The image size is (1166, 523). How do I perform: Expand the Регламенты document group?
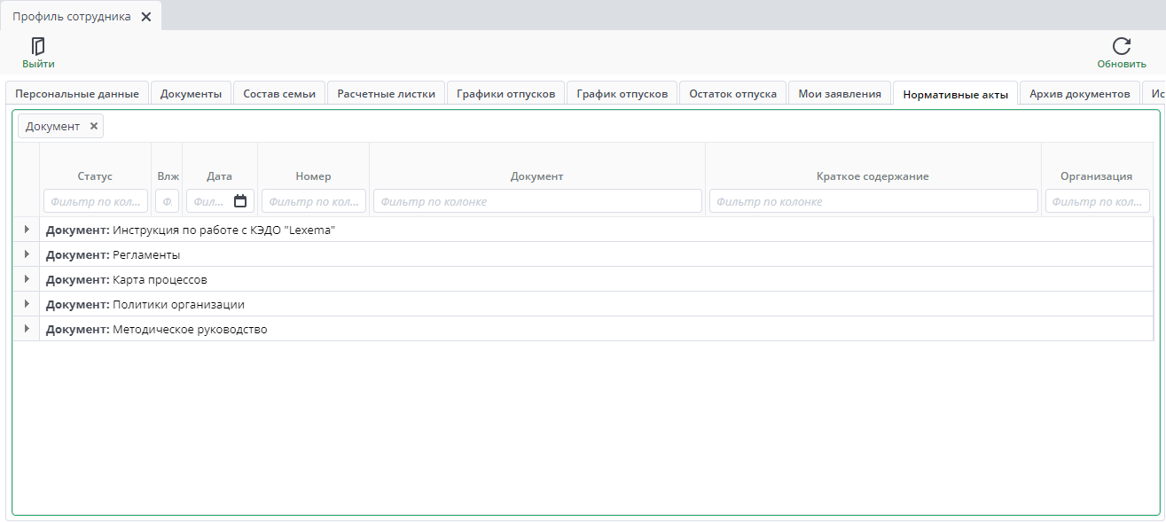click(27, 254)
